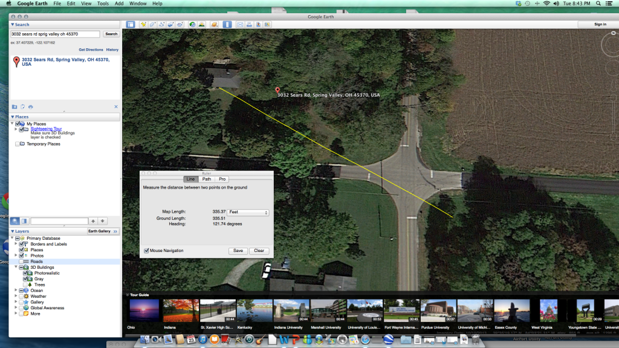Collapse the 3D Buildings layer tree
Viewport: 619px width, 348px height.
[16, 267]
